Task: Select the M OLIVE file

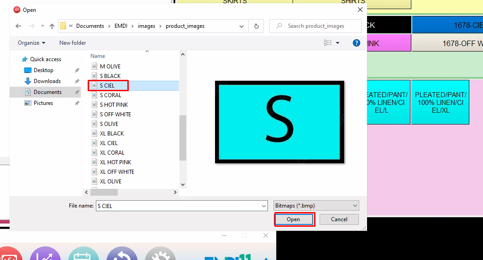Action: [x=110, y=67]
